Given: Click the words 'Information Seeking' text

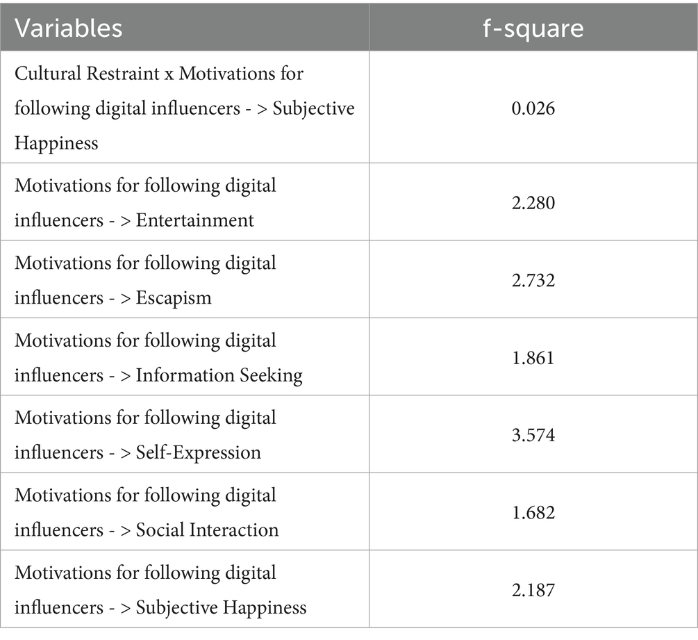Looking at the screenshot, I should click(219, 376).
